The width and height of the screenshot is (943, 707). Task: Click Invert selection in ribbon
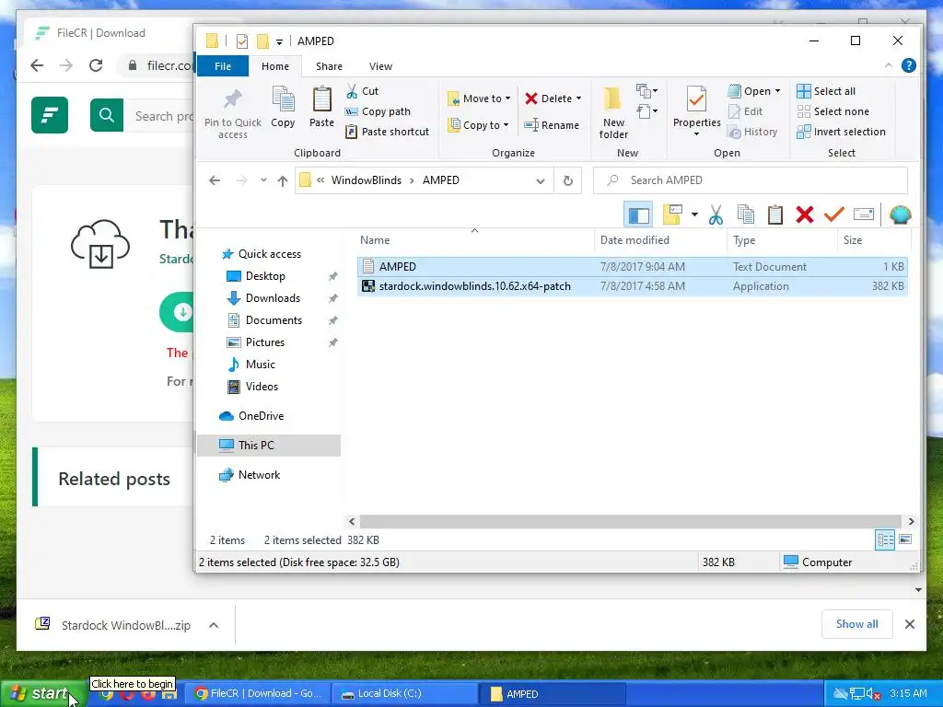pos(842,132)
